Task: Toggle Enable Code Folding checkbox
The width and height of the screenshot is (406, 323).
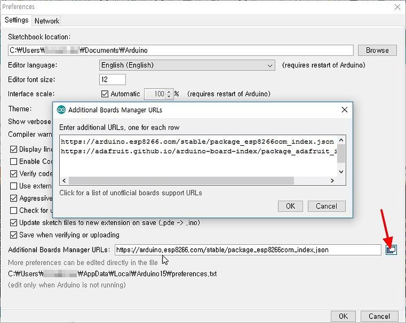Action: (14, 161)
